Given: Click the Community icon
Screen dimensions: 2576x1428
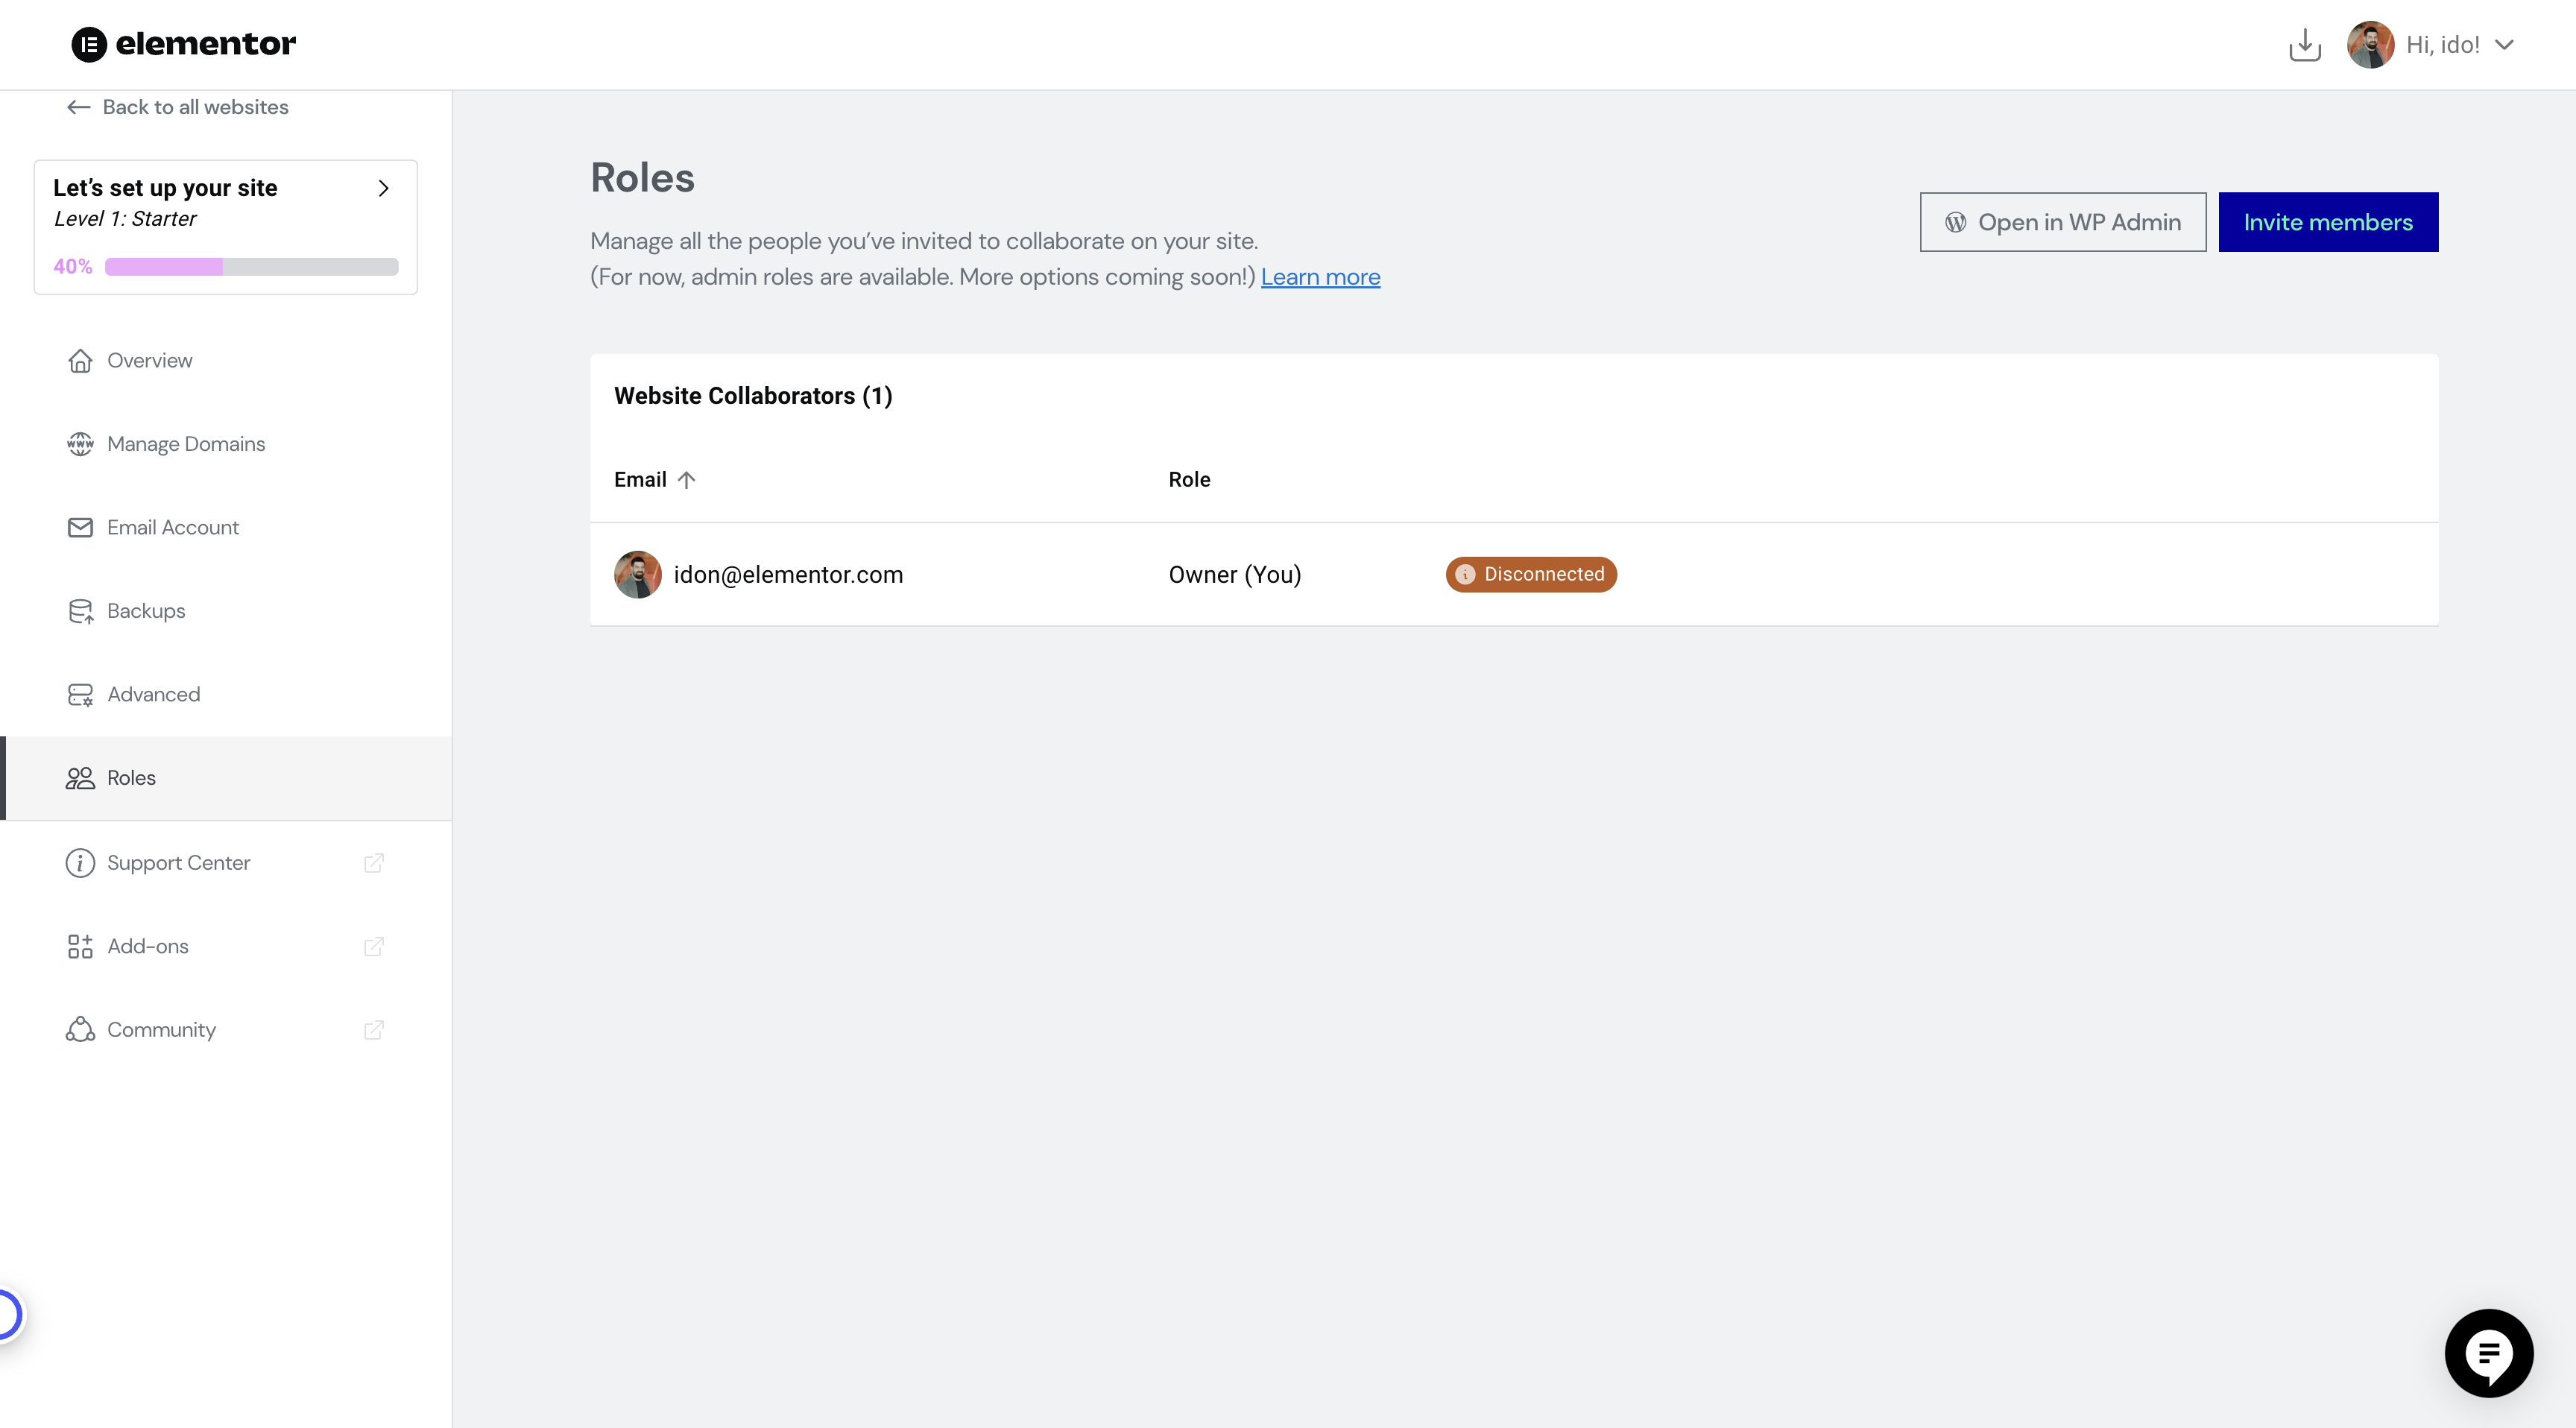Looking at the screenshot, I should pos(80,1029).
